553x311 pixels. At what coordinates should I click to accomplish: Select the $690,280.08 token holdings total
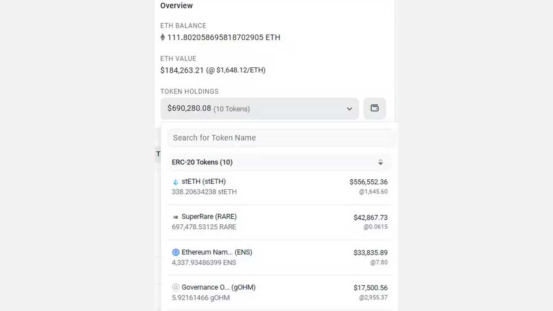[x=189, y=108]
